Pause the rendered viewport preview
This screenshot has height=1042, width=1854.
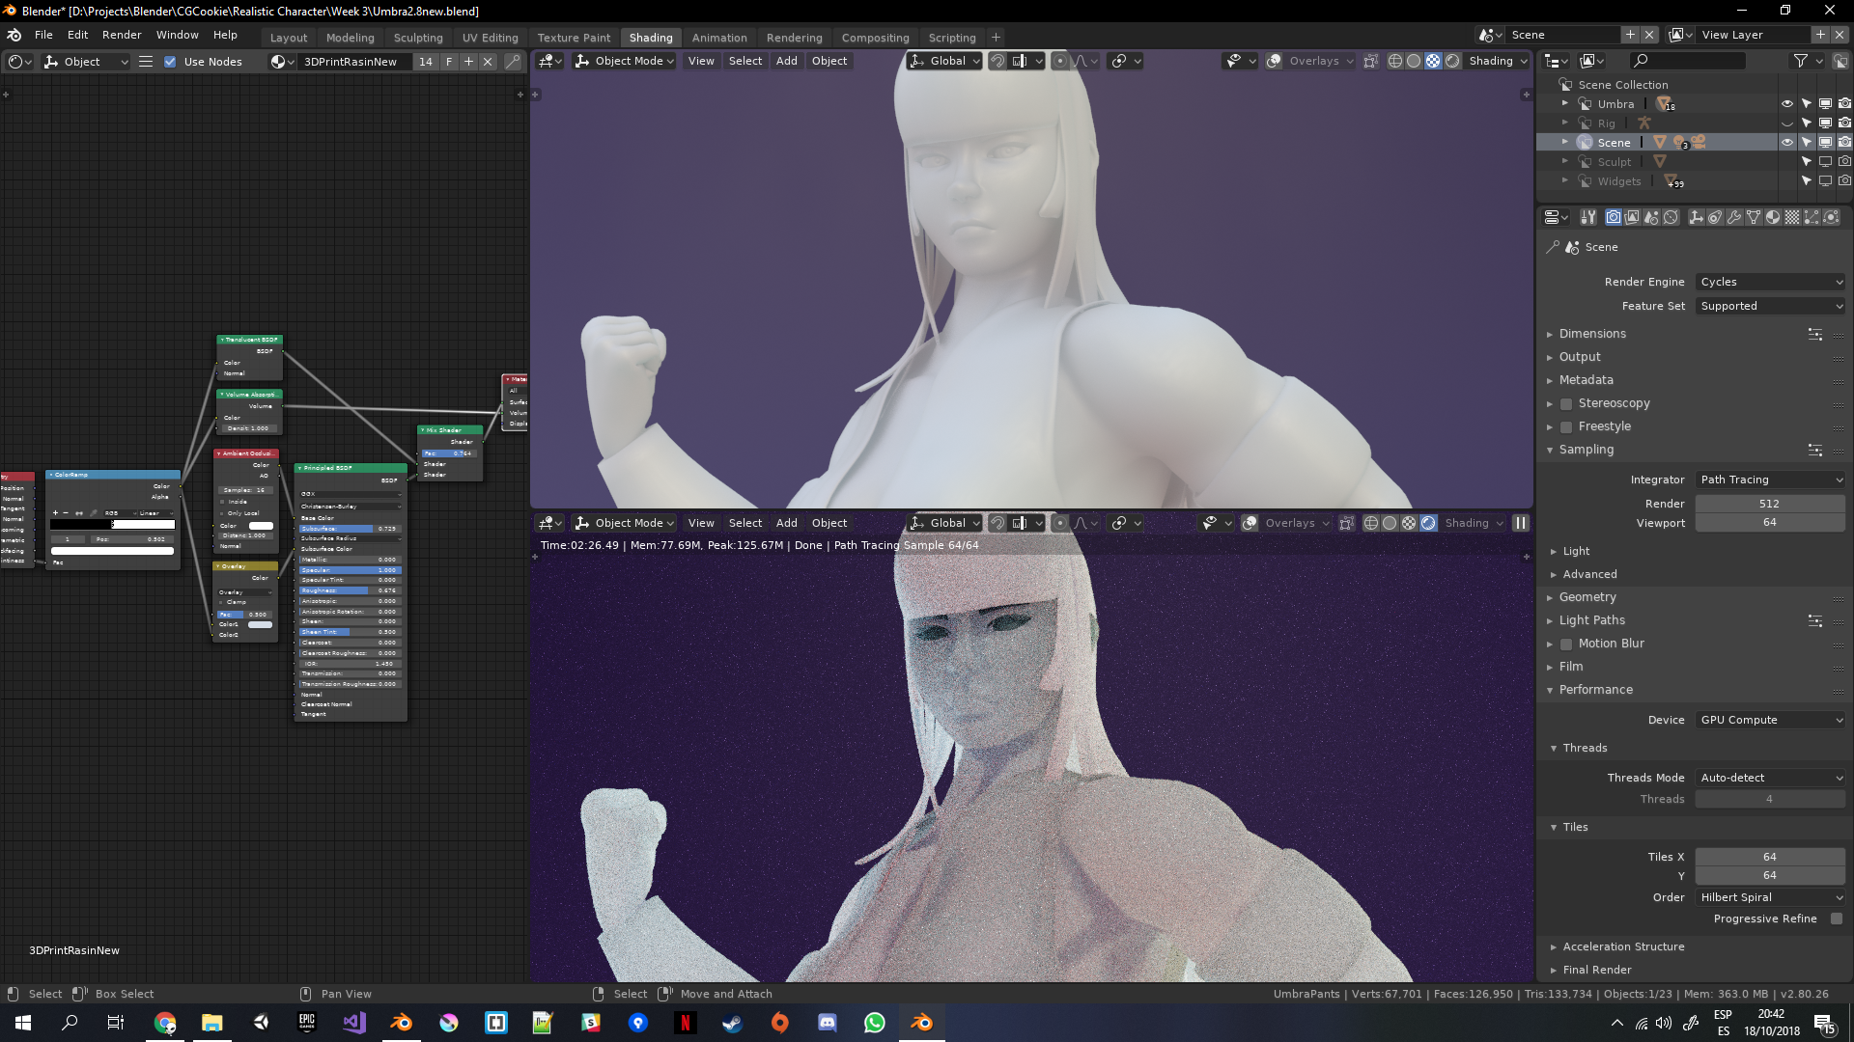(1521, 523)
